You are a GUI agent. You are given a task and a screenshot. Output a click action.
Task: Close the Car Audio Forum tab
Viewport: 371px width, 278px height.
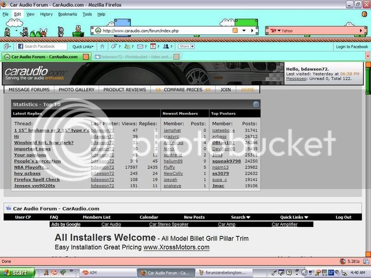[86, 57]
